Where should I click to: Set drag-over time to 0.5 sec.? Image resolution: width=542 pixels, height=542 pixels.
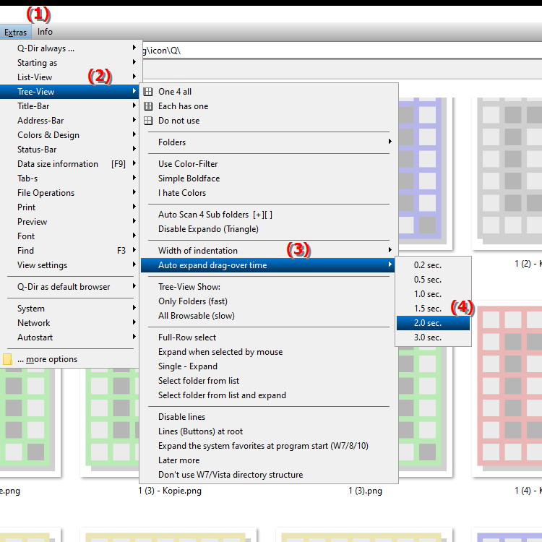coord(433,280)
